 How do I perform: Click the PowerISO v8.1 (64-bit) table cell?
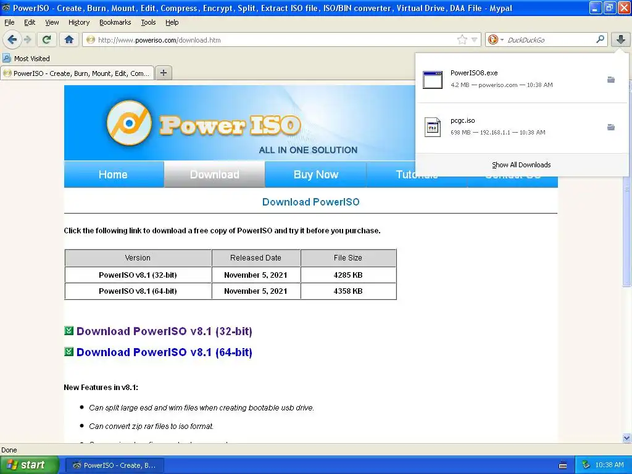[138, 291]
